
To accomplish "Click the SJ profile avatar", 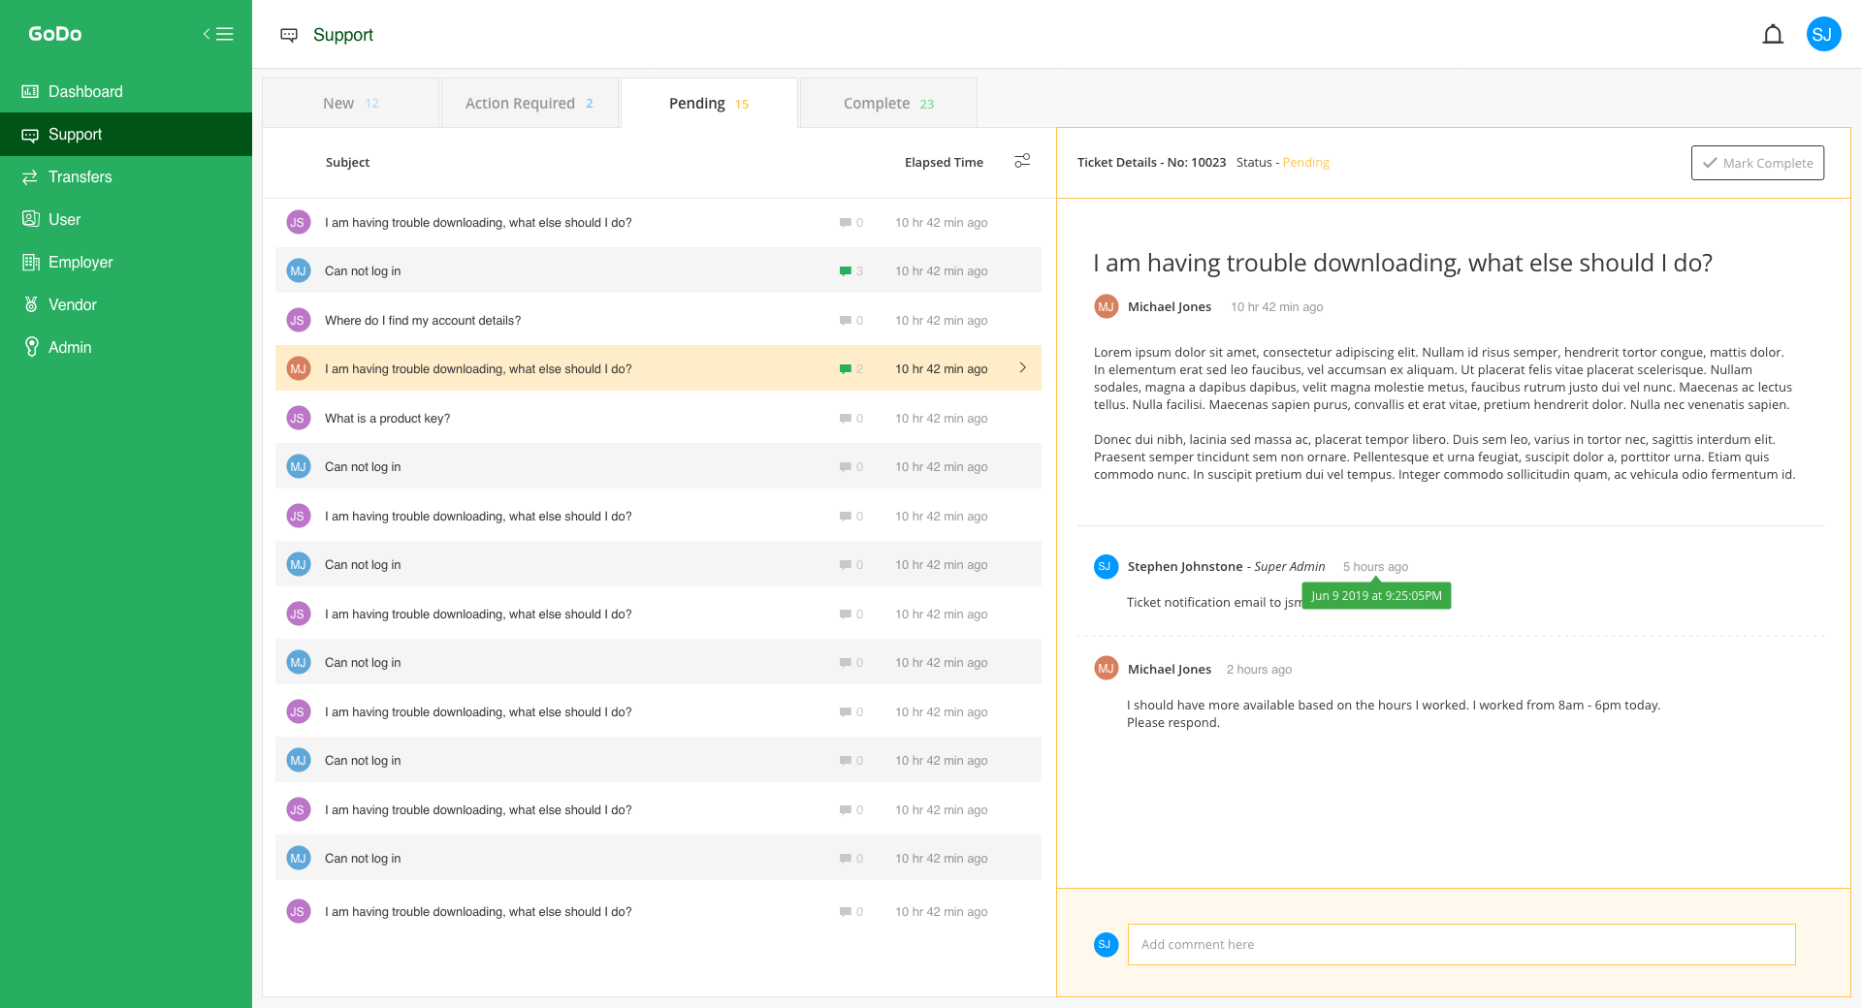I will click(1823, 35).
